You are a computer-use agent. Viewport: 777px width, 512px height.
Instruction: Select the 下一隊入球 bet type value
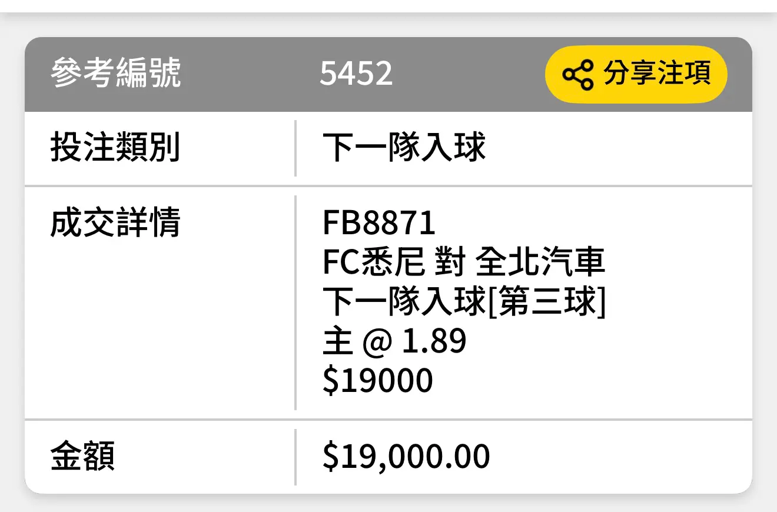click(x=404, y=147)
